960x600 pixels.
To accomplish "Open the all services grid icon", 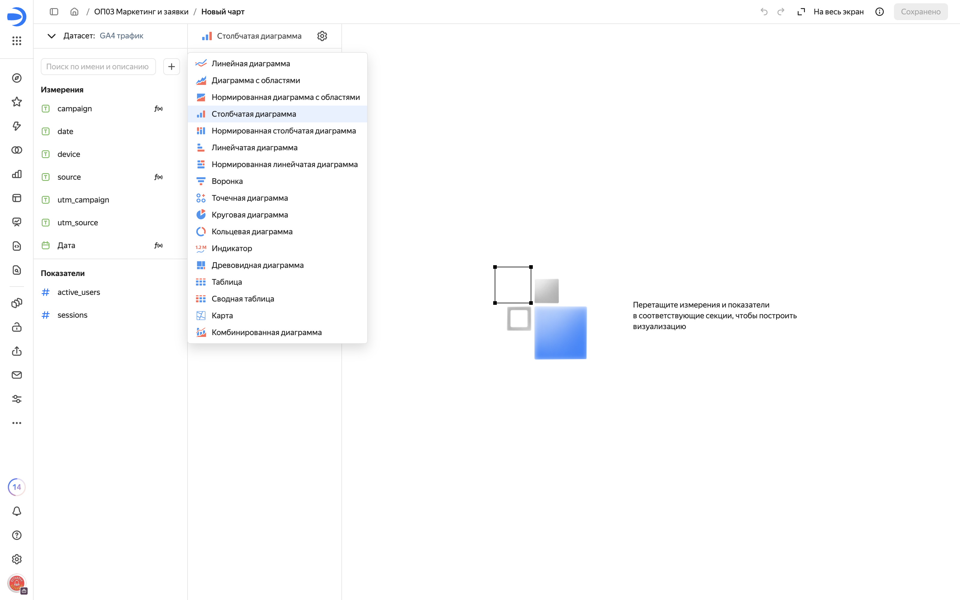I will [17, 40].
